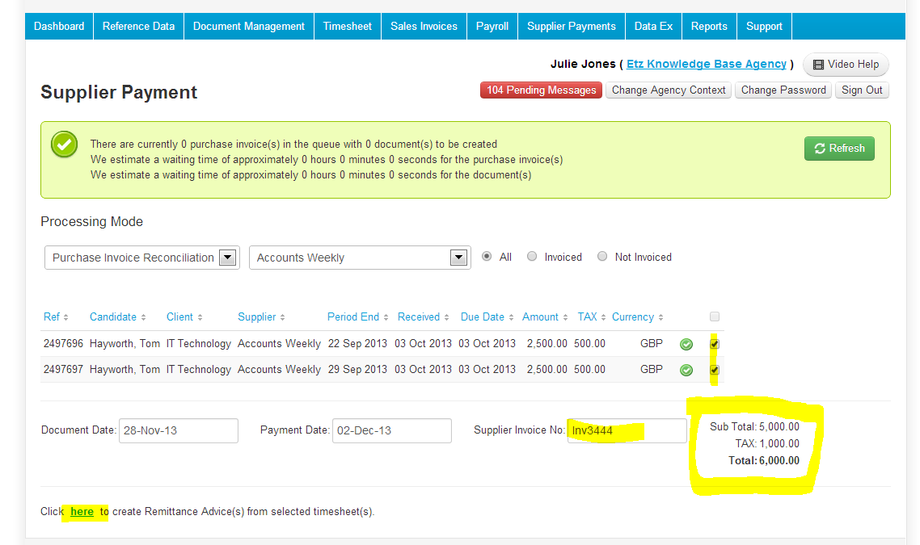920x545 pixels.
Task: Open the Support tab
Action: (x=765, y=27)
